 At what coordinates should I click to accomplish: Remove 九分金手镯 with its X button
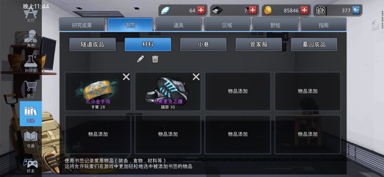[x=126, y=77]
